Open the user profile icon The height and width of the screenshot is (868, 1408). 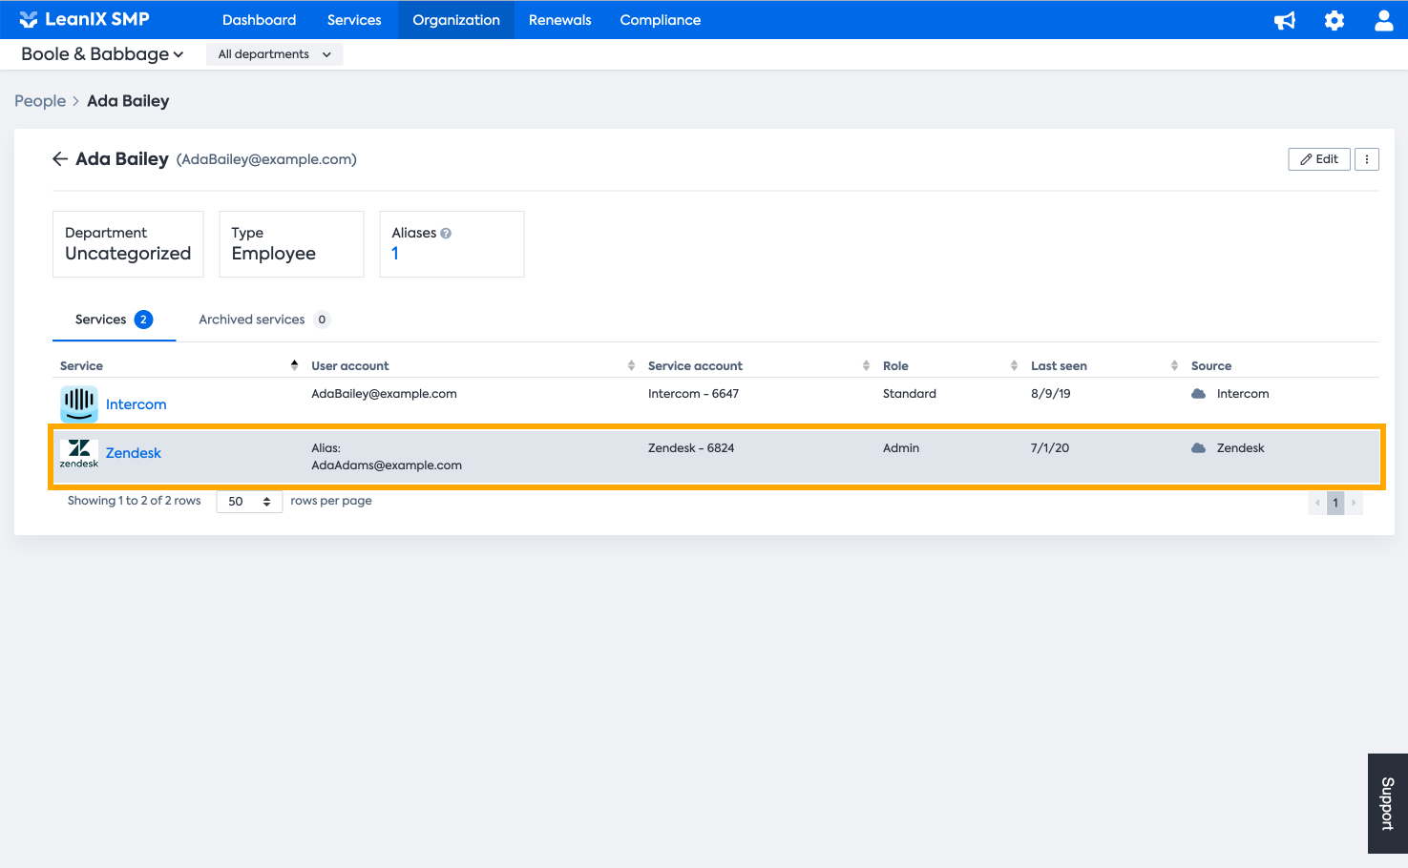point(1383,20)
